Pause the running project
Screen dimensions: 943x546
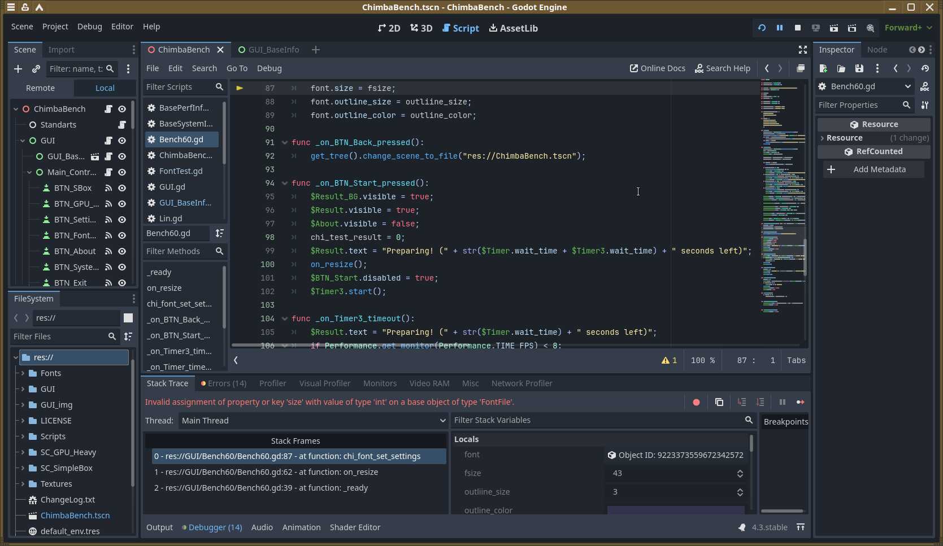[780, 28]
